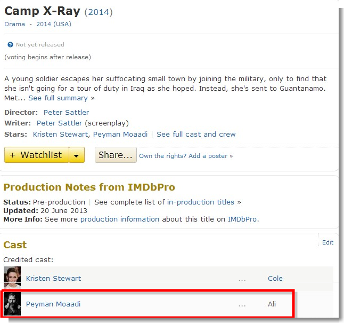The width and height of the screenshot is (344, 323).
Task: Open See full cast and crew
Action: coord(196,134)
